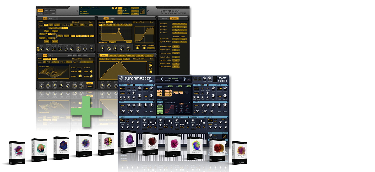Viewport: 375px width, 172px height.
Task: Select Parallel filter structure
Action: [x=58, y=28]
